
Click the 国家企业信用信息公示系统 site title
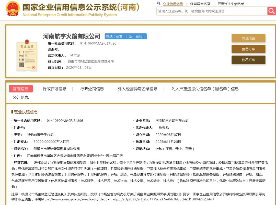tap(81, 7)
